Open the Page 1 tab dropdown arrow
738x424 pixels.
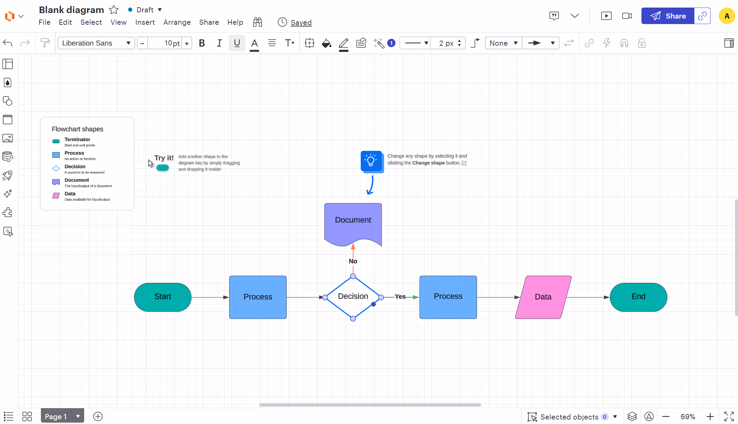[78, 416]
